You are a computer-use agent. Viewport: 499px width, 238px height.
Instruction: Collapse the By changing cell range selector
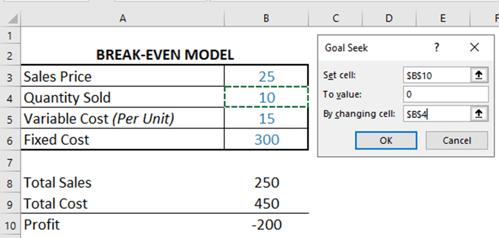(x=479, y=114)
